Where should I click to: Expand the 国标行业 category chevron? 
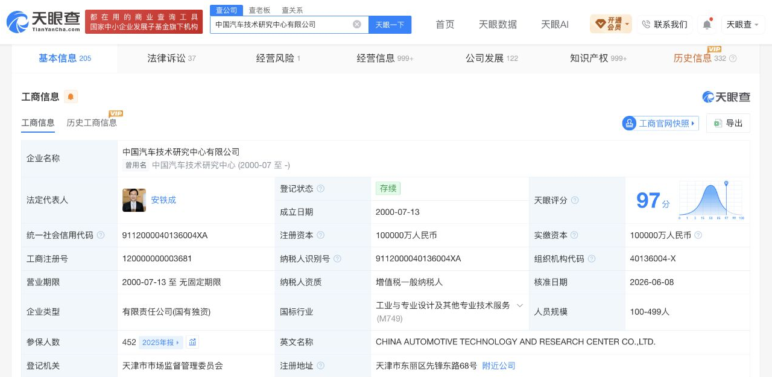[519, 305]
